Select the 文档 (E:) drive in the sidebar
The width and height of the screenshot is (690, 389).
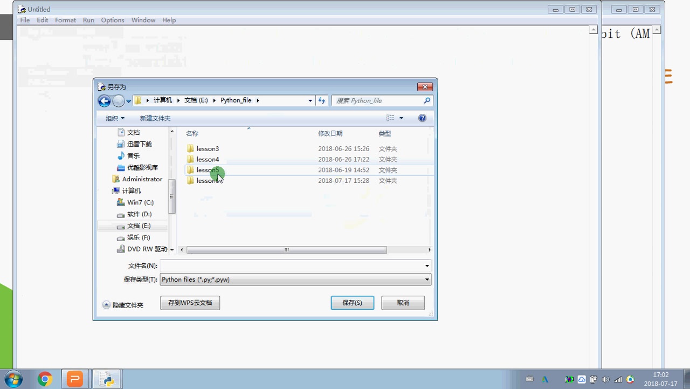pos(139,226)
